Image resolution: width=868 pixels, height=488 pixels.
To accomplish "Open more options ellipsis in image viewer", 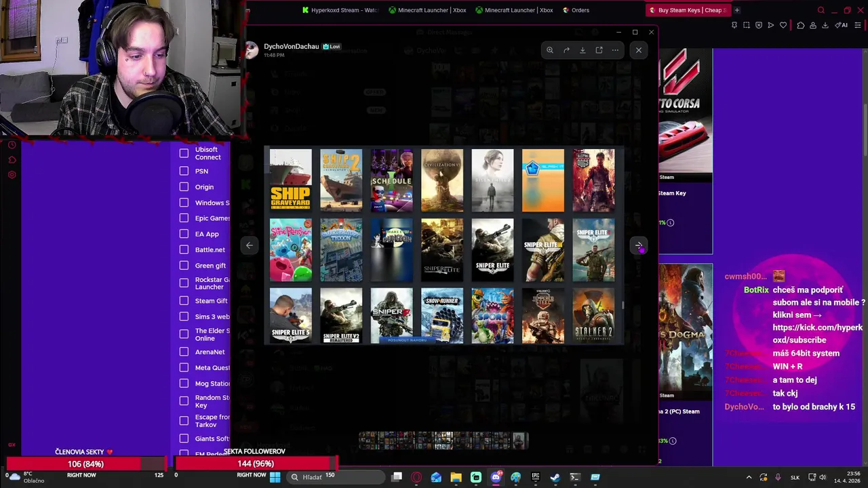I will 615,50.
